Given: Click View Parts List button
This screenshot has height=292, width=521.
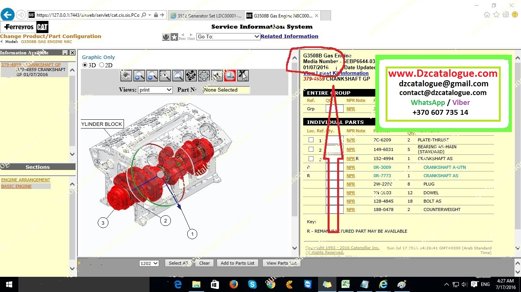Looking at the screenshot, I should [x=282, y=263].
